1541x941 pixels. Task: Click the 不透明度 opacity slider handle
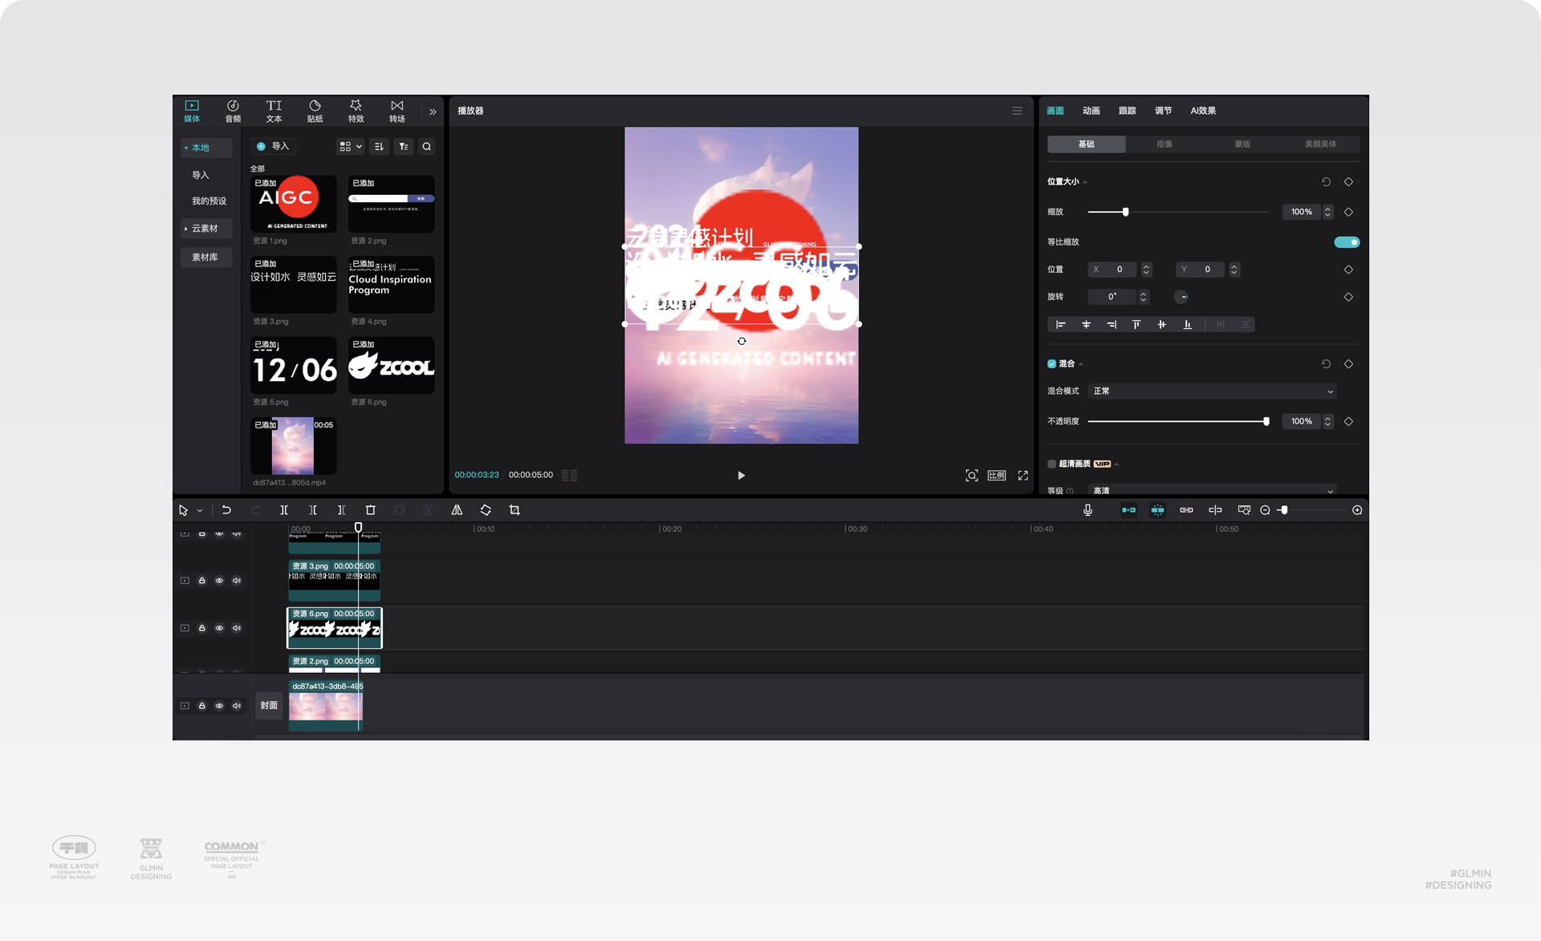pyautogui.click(x=1267, y=421)
